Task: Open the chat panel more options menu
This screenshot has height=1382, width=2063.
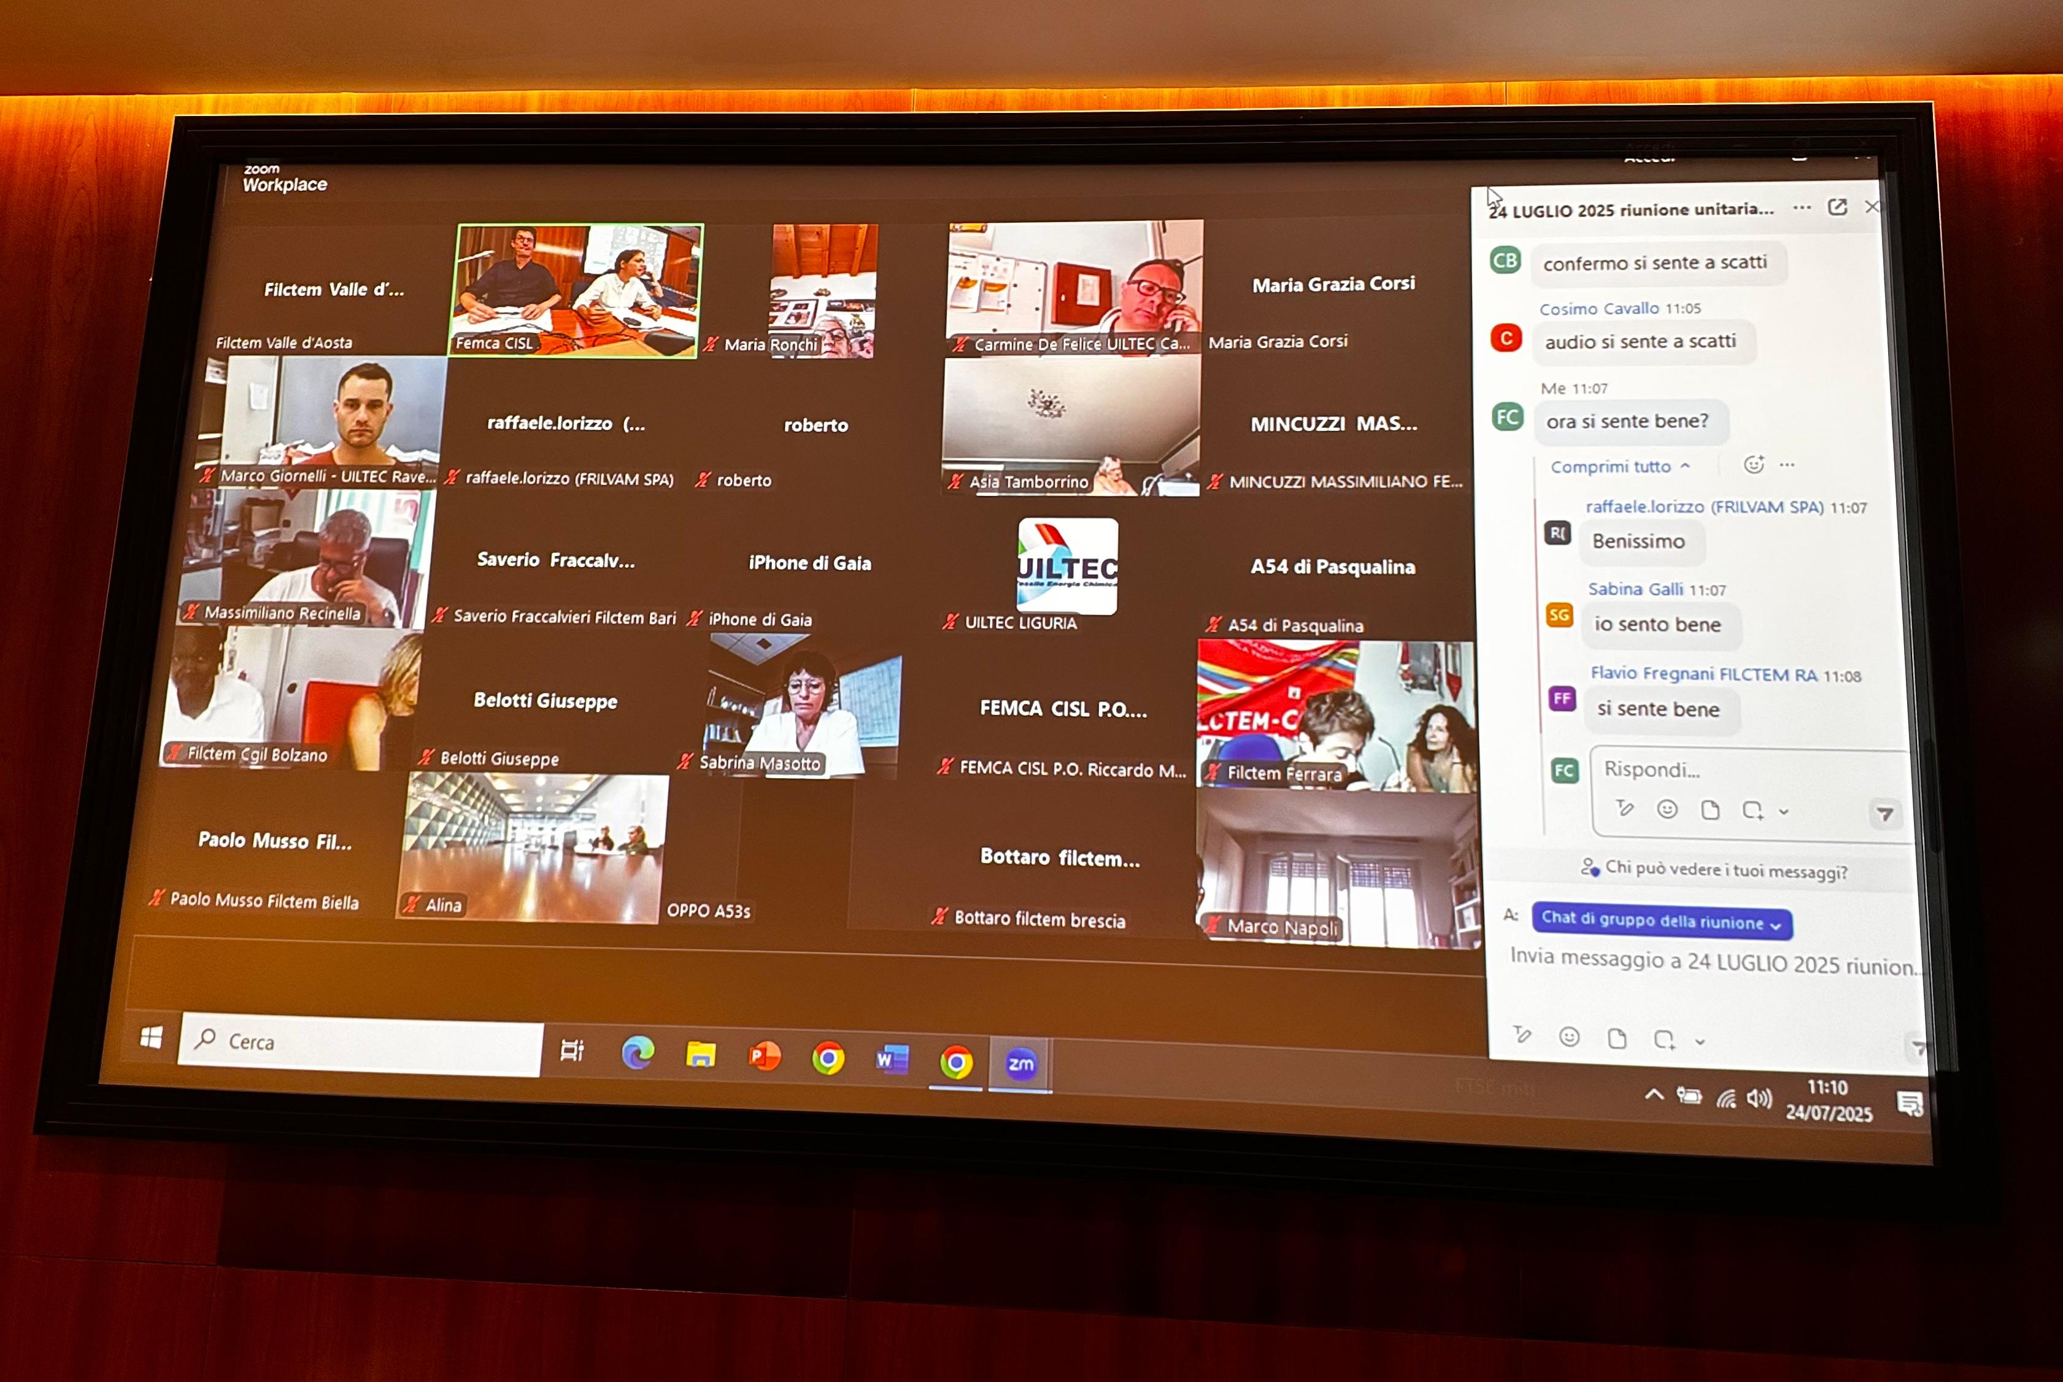Action: click(1802, 208)
